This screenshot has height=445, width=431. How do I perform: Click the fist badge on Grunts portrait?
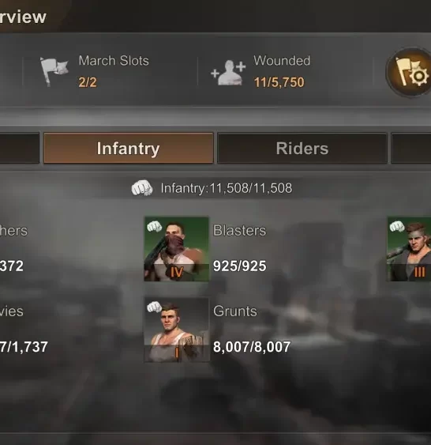click(x=154, y=307)
